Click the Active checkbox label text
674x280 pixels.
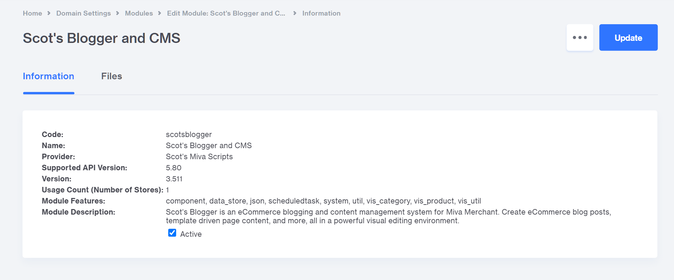click(x=191, y=234)
